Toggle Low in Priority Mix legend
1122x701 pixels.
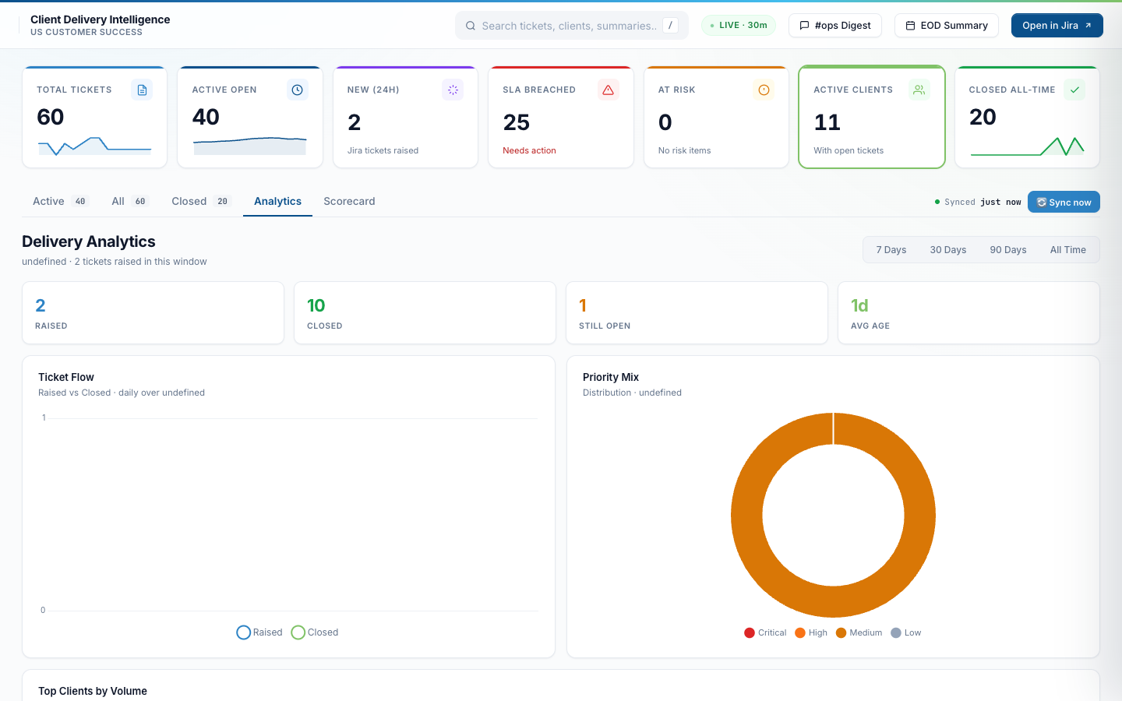tap(906, 632)
